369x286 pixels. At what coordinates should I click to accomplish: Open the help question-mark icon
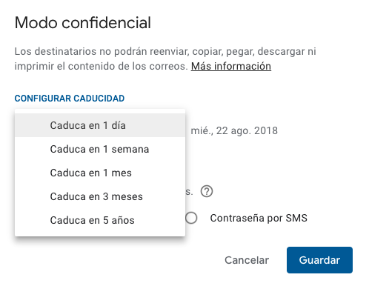207,191
